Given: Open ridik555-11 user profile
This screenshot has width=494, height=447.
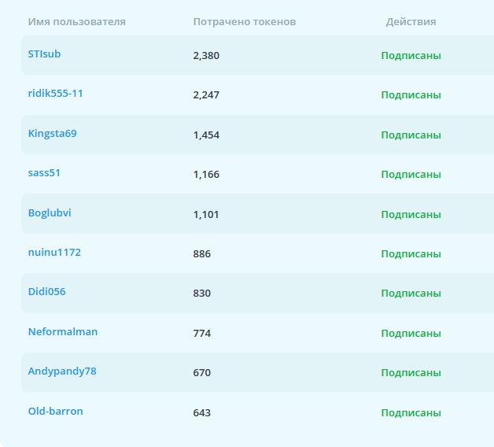Looking at the screenshot, I should [55, 94].
